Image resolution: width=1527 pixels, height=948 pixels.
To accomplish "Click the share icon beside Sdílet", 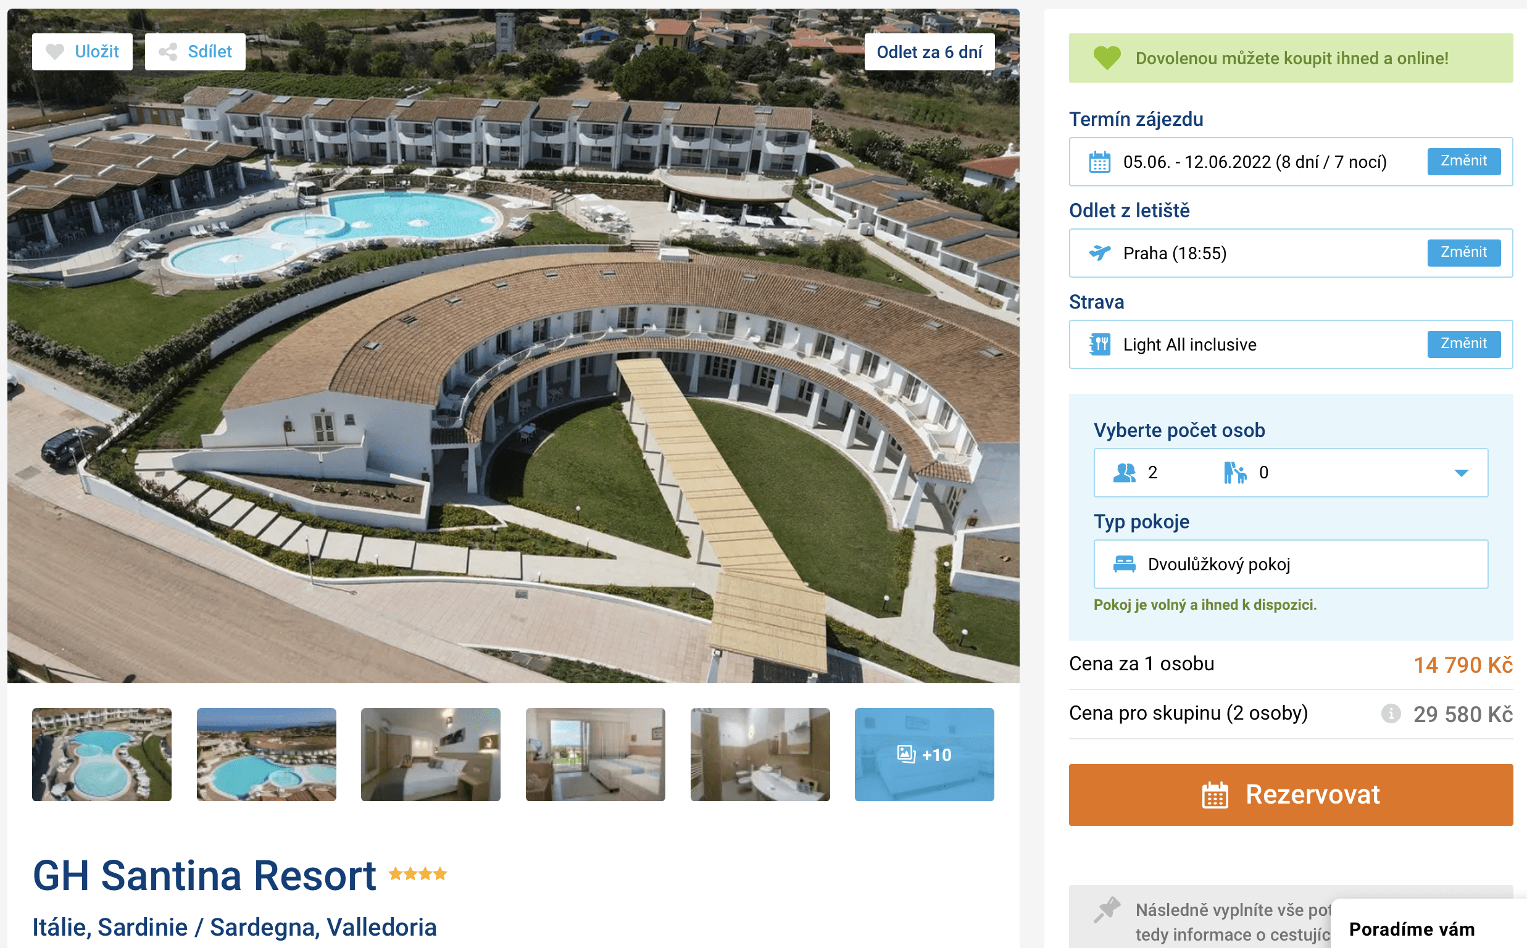I will (x=167, y=51).
